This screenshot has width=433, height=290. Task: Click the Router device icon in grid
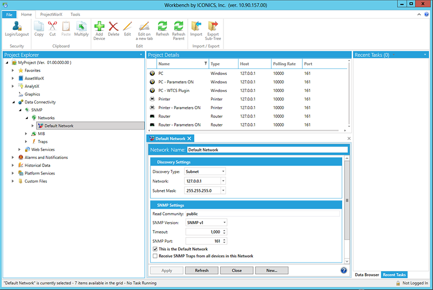point(152,116)
